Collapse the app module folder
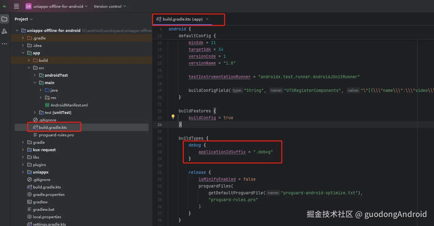 [23, 53]
